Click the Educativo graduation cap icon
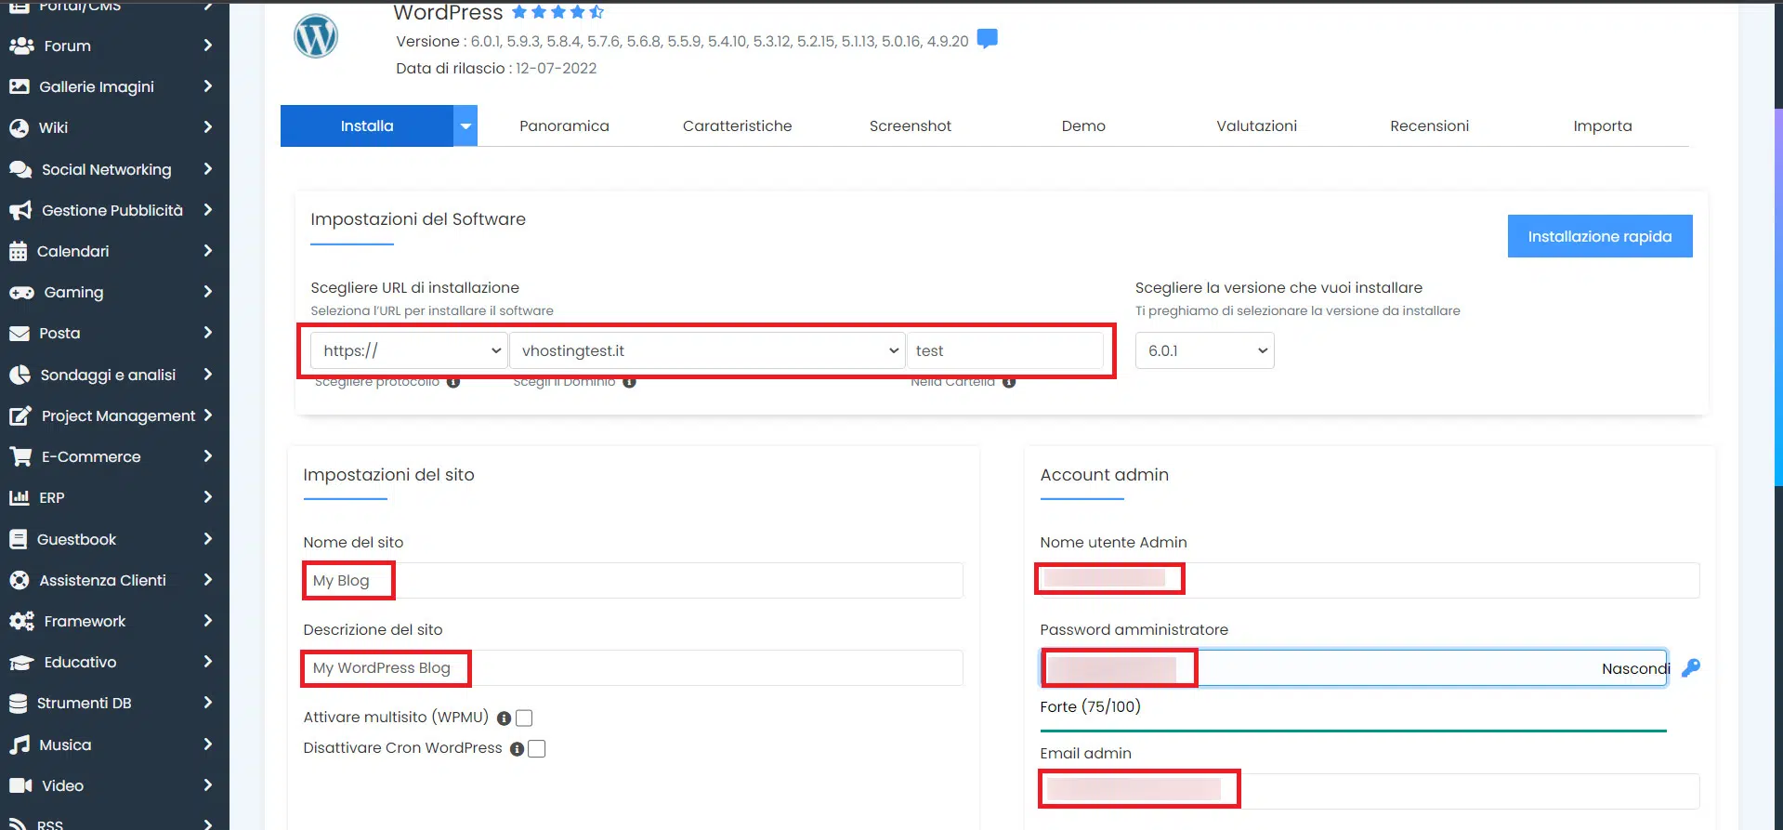Screen dimensions: 1783x830 tap(21, 662)
